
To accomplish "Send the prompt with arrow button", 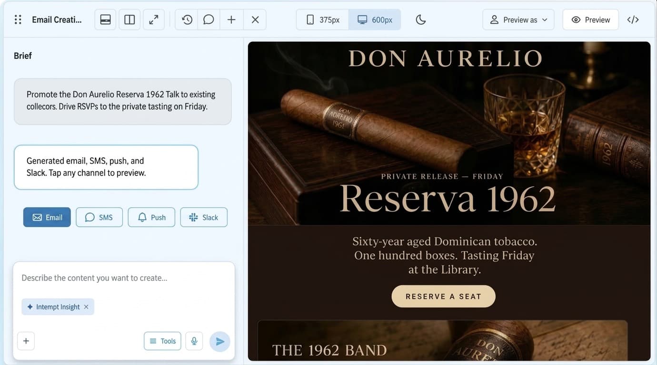I will point(220,341).
